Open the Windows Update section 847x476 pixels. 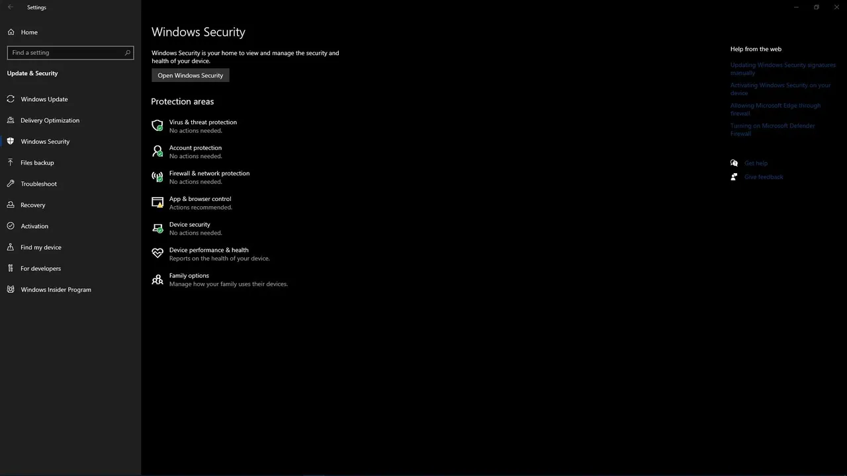(44, 99)
